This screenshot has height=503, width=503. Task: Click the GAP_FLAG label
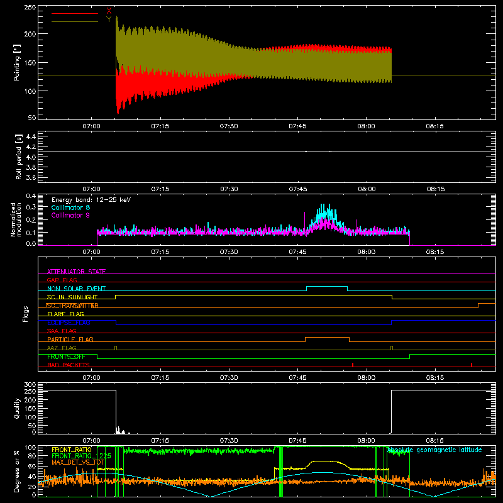pyautogui.click(x=62, y=280)
